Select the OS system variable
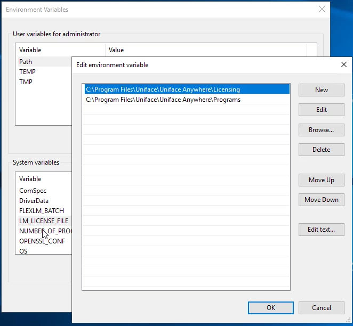The width and height of the screenshot is (353, 326). 45,251
